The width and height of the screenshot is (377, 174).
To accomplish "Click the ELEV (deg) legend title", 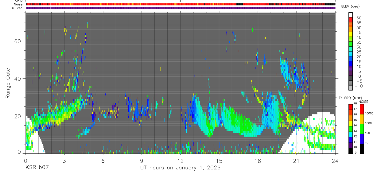I will pyautogui.click(x=350, y=7).
